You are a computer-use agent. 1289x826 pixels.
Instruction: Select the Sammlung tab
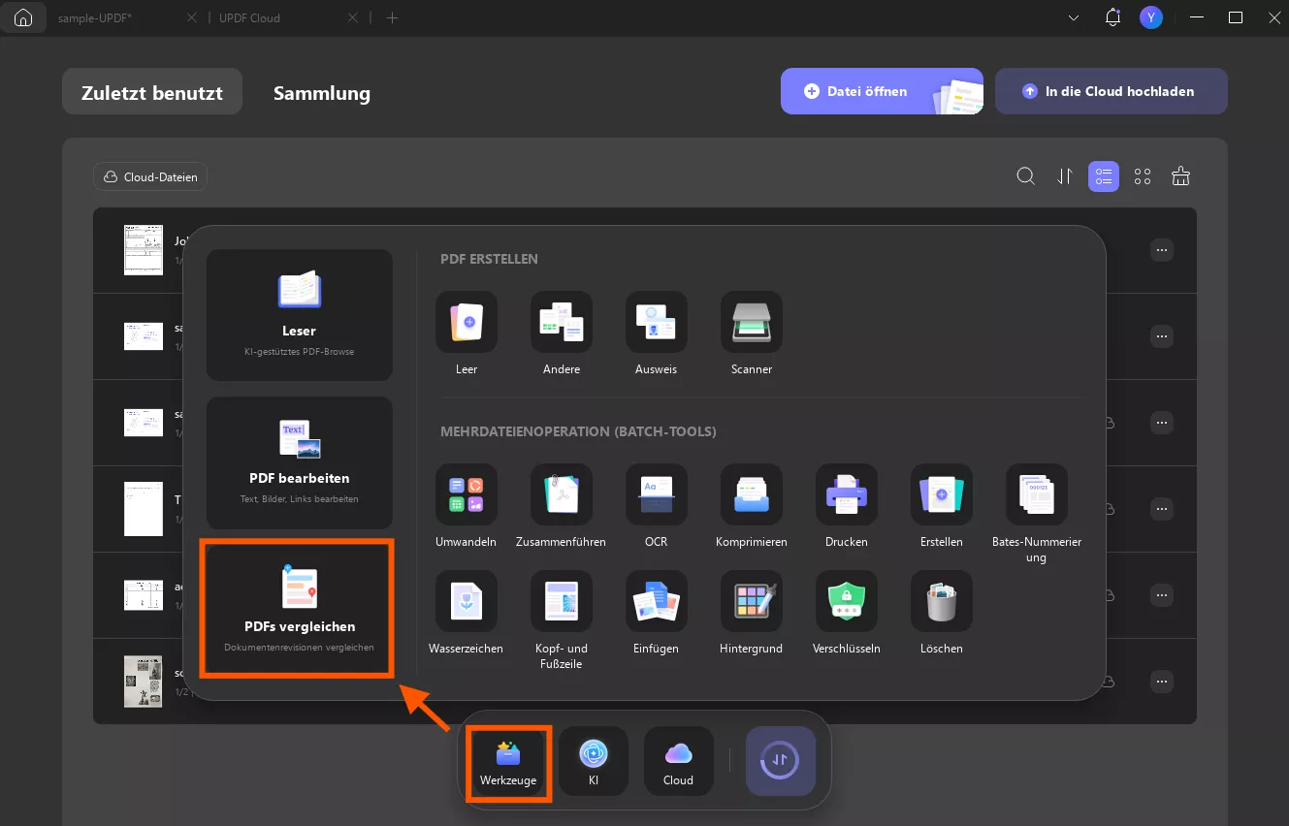coord(322,93)
